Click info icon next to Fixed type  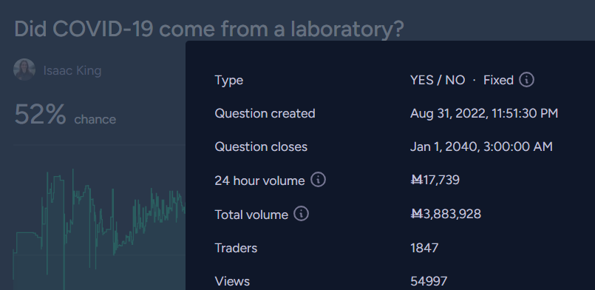tap(526, 80)
